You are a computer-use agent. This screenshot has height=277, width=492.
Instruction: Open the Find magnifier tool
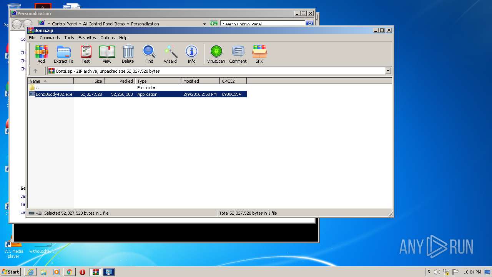click(149, 54)
